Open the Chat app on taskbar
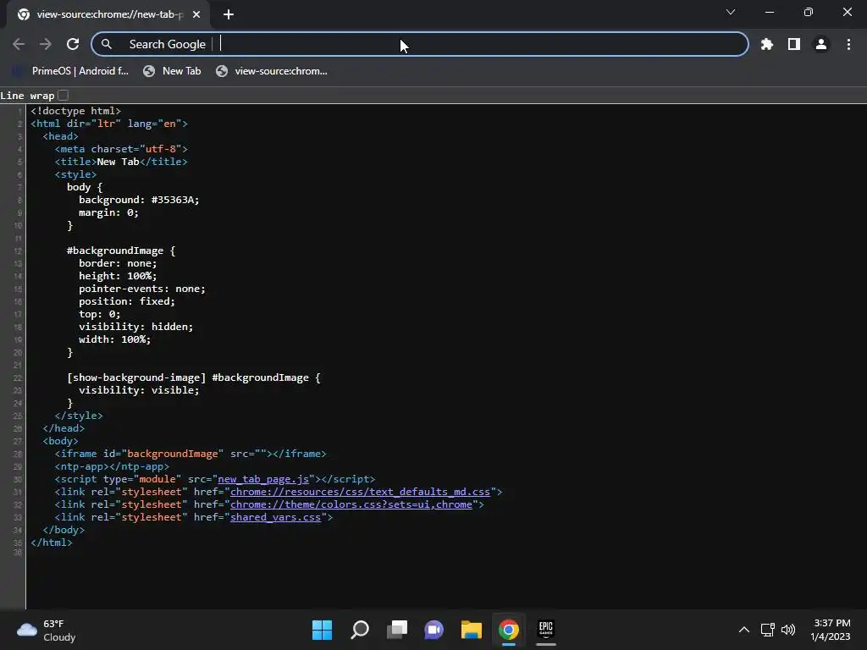Image resolution: width=867 pixels, height=650 pixels. pyautogui.click(x=434, y=630)
